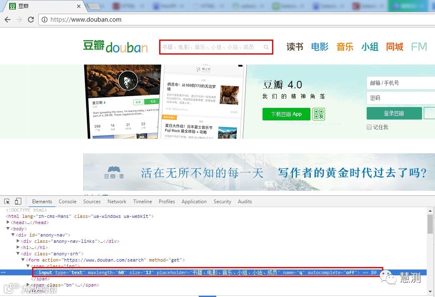435x297 pixels.
Task: Click the site info icon in address bar
Action: [x=45, y=20]
